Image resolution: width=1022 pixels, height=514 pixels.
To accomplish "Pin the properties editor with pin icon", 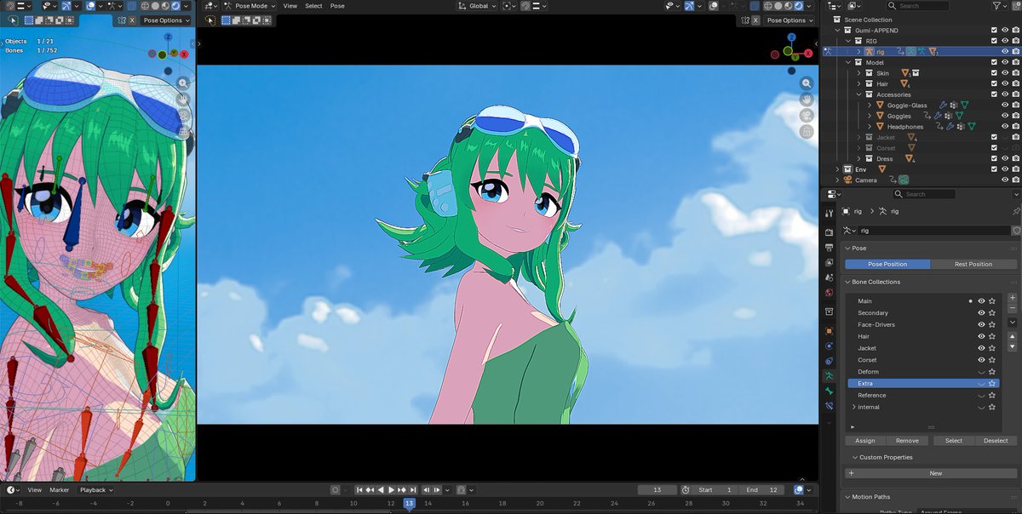I will (x=1016, y=211).
